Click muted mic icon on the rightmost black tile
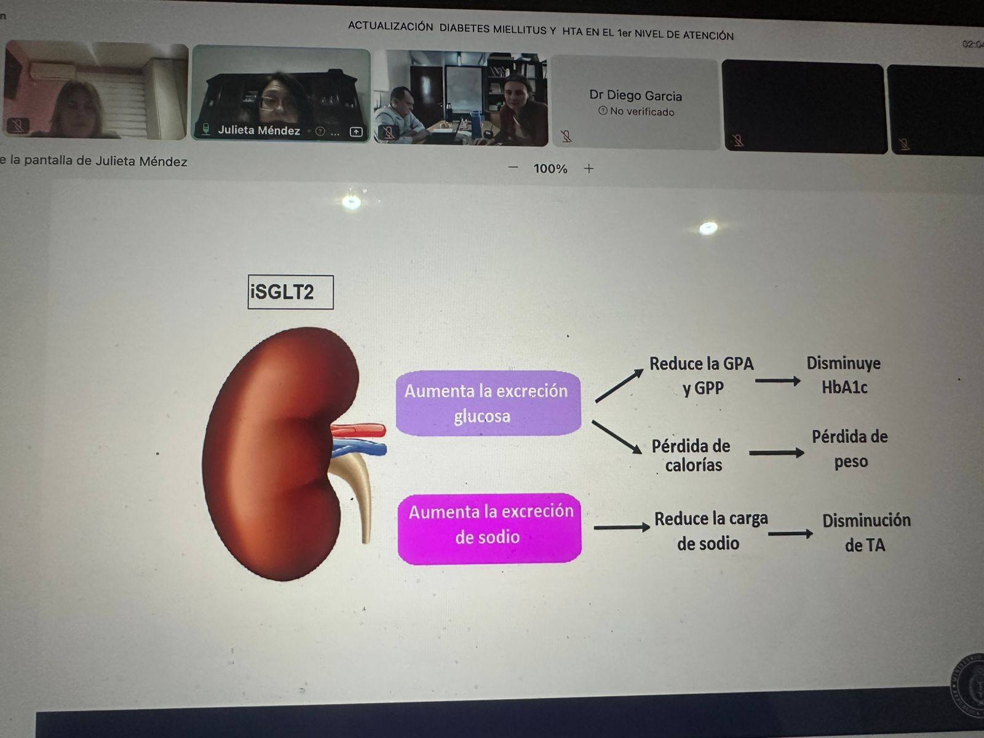 point(904,145)
